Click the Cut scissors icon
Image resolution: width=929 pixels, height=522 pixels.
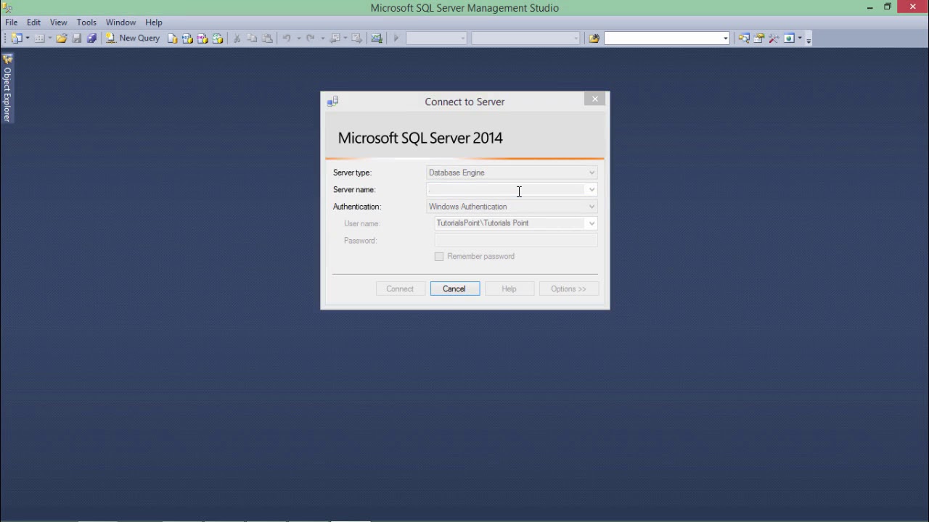click(x=237, y=38)
